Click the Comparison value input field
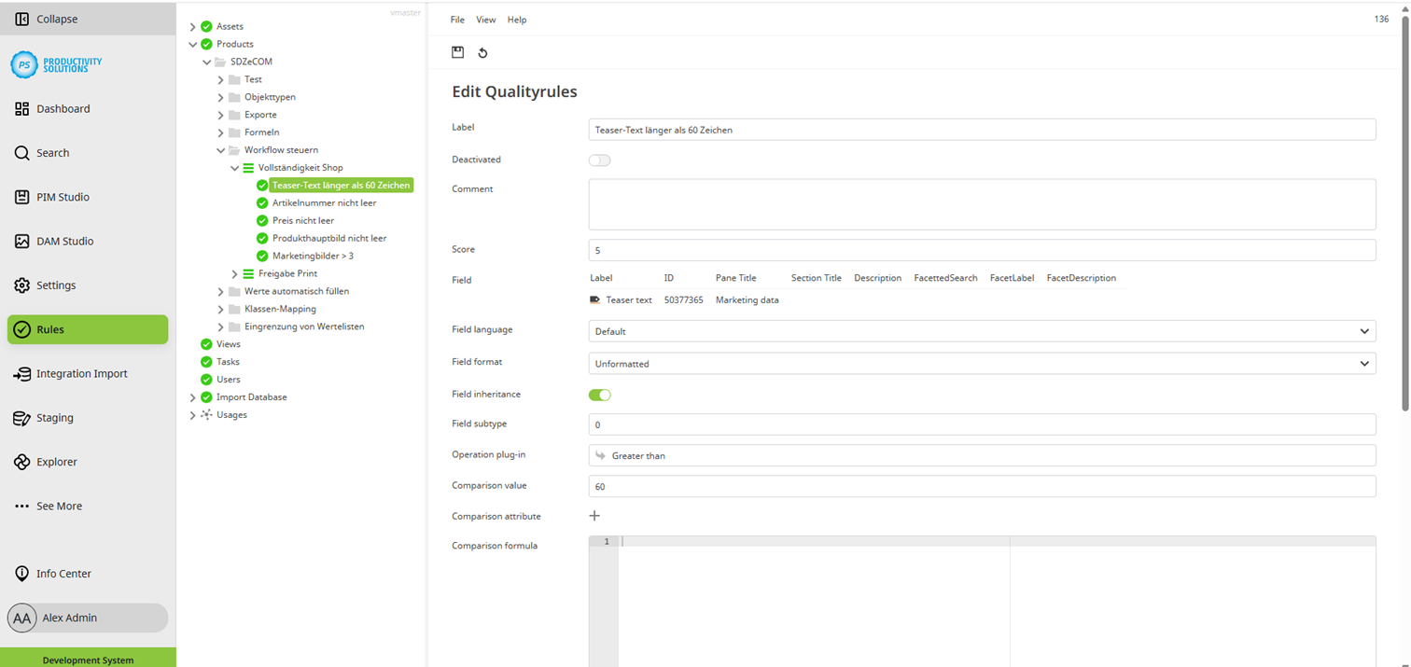Image resolution: width=1411 pixels, height=667 pixels. click(x=982, y=487)
